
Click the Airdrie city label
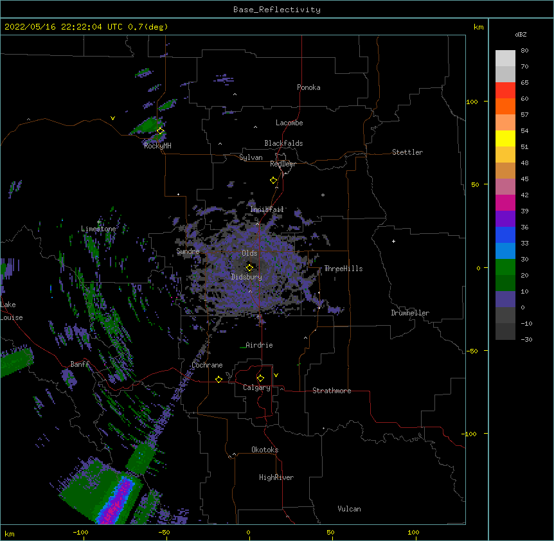(x=259, y=345)
